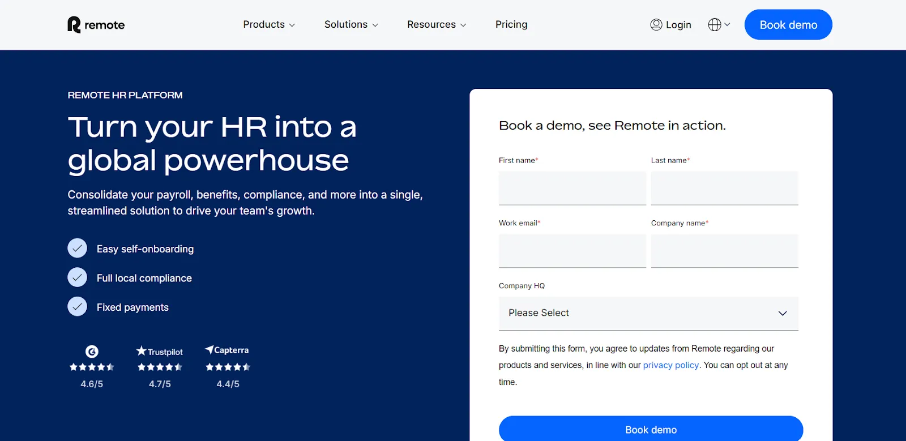Open the Pricing page
Image resolution: width=906 pixels, height=441 pixels.
[511, 24]
